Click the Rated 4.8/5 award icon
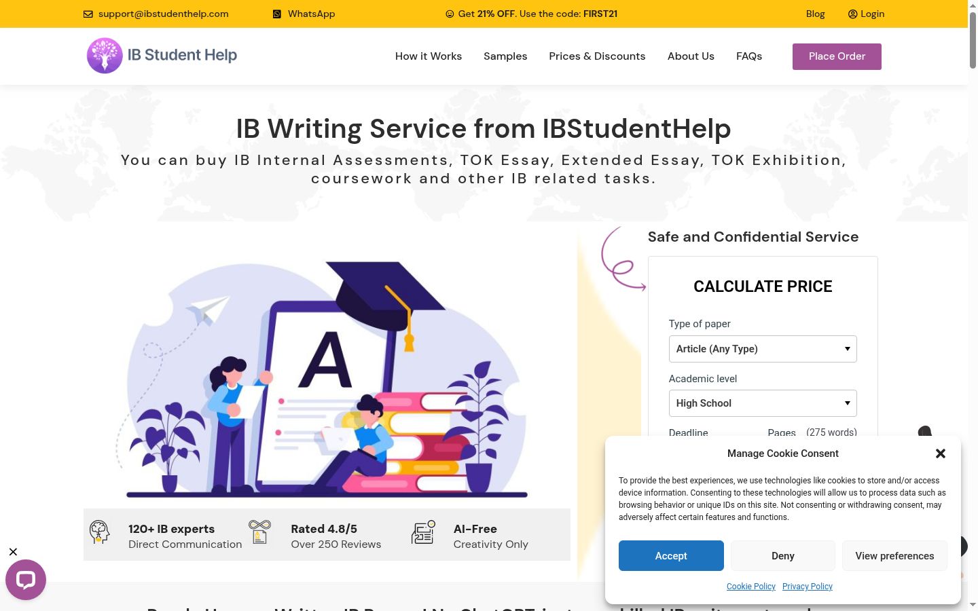This screenshot has width=978, height=611. click(x=259, y=532)
